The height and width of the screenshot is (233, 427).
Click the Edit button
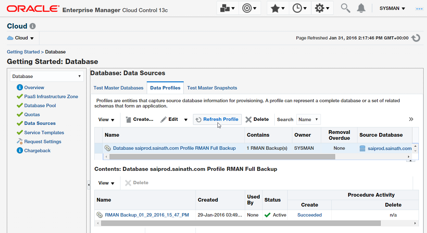point(169,119)
